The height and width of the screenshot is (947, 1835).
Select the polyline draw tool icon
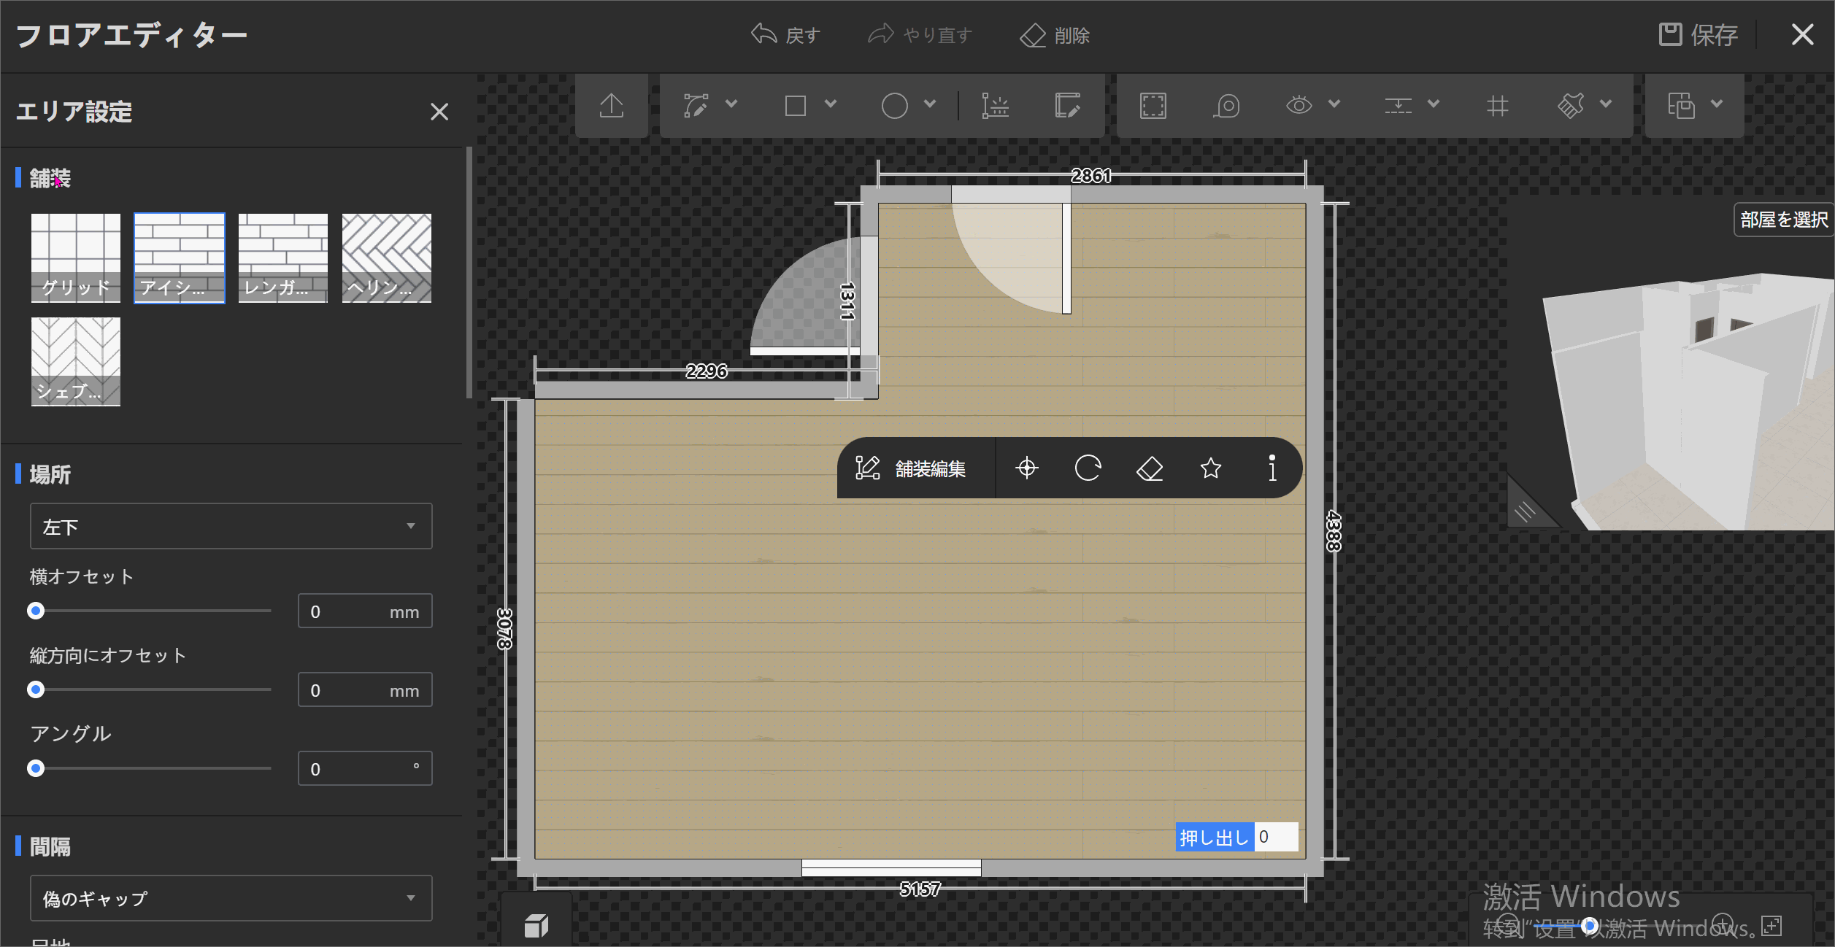coord(696,106)
